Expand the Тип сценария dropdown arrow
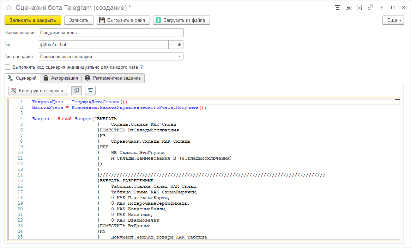 click(179, 56)
